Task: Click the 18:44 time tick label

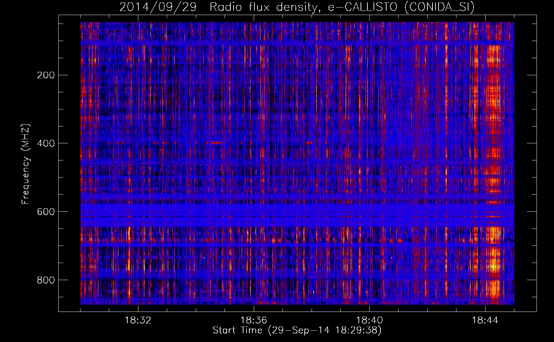Action: 485,320
